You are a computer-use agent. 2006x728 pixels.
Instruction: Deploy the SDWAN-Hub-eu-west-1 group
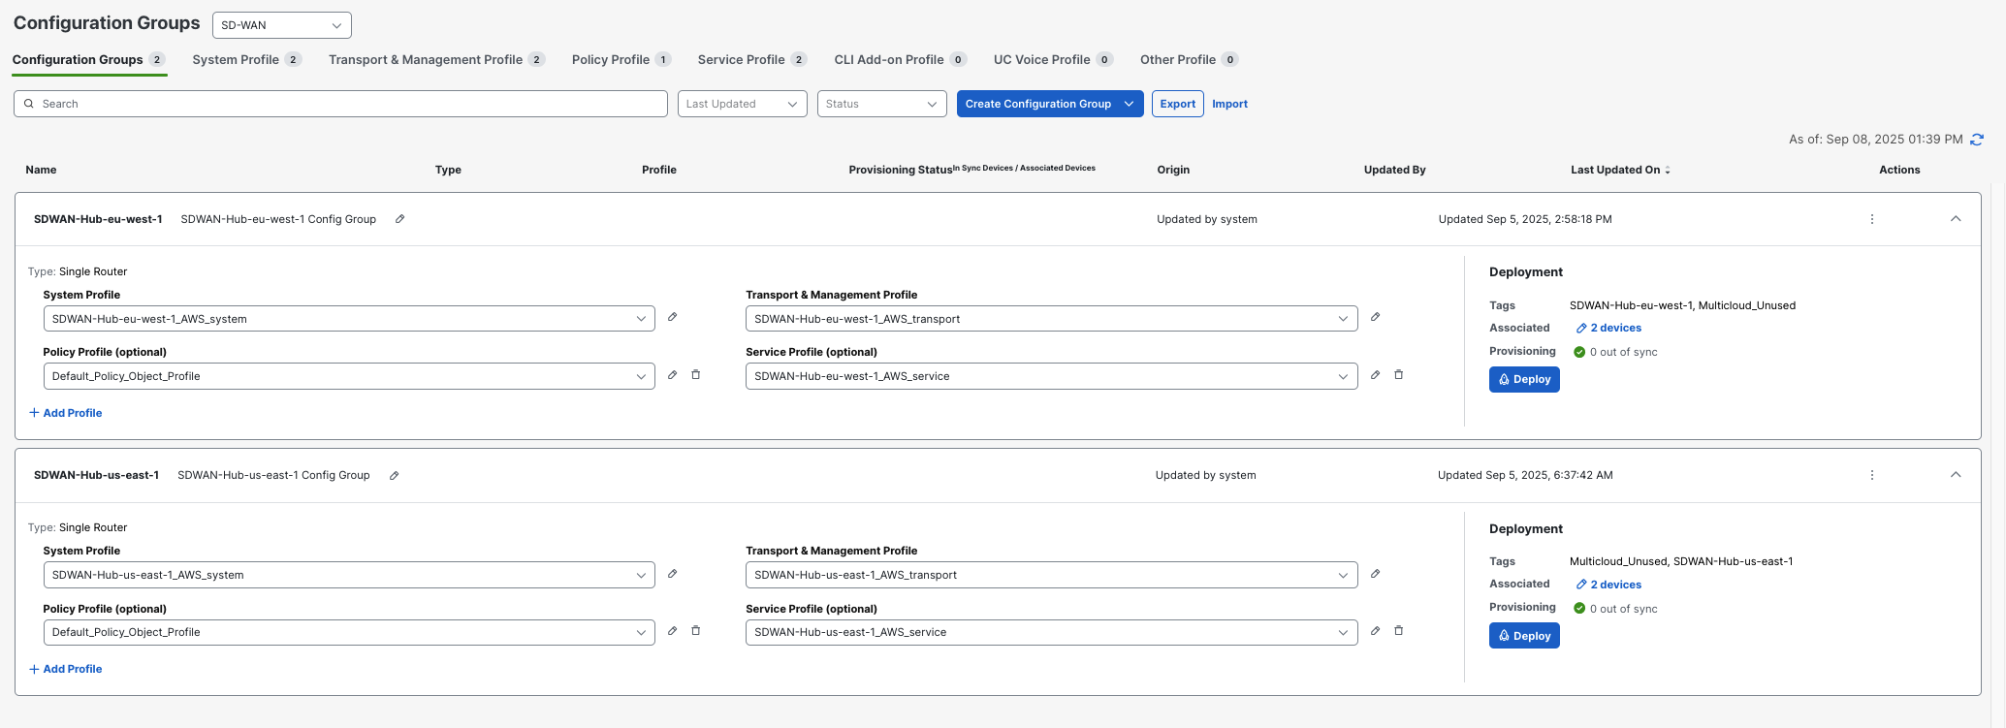[1524, 380]
